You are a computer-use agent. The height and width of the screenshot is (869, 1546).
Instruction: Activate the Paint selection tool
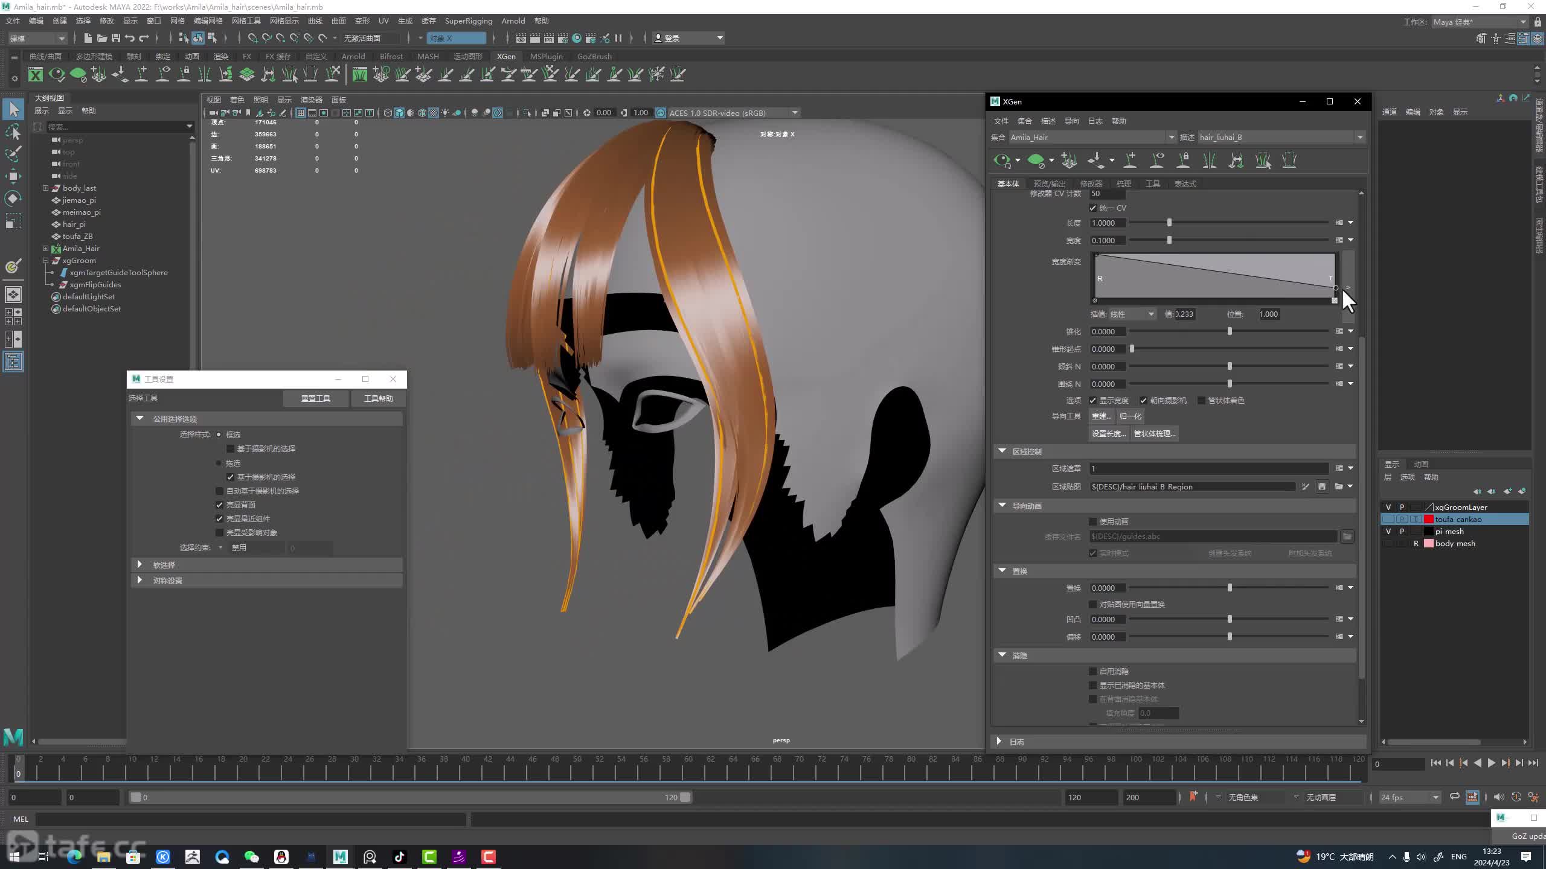coord(13,154)
